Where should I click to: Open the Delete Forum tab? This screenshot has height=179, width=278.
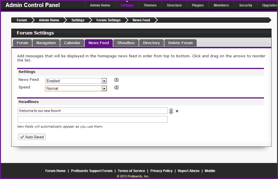[x=181, y=43]
